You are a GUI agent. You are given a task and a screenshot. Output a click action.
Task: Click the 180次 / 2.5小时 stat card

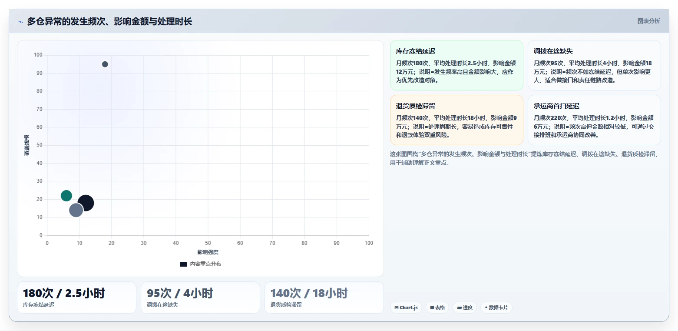pos(76,298)
